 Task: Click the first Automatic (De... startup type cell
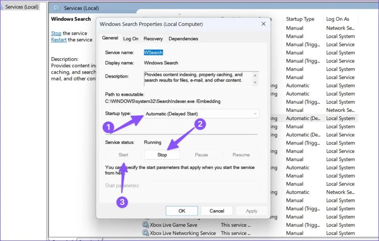click(x=303, y=118)
